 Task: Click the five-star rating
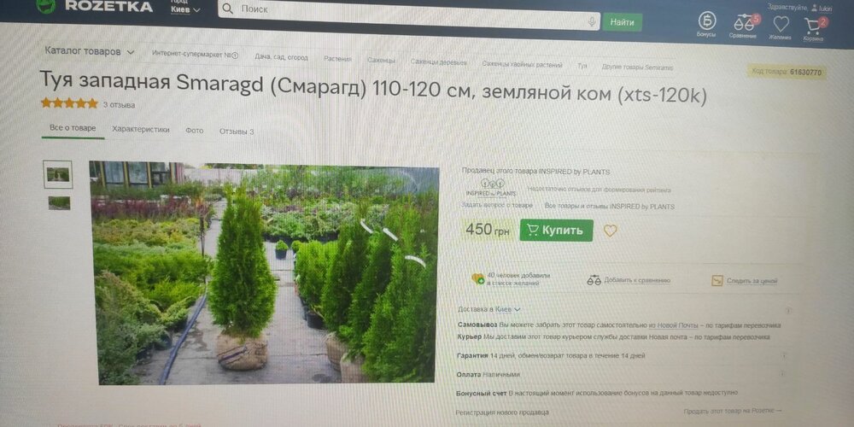coord(69,103)
